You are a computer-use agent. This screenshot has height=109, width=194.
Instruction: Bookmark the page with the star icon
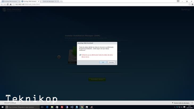click(189, 4)
